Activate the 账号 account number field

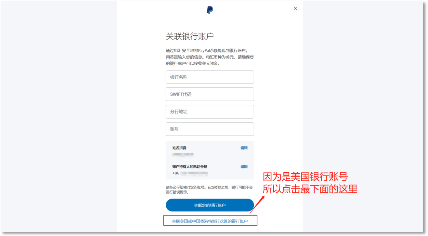click(x=210, y=129)
